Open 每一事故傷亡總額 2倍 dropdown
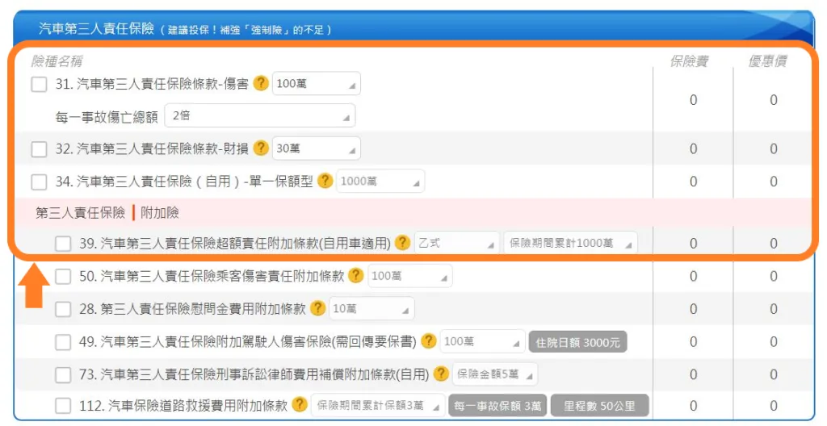The height and width of the screenshot is (426, 827). point(260,115)
